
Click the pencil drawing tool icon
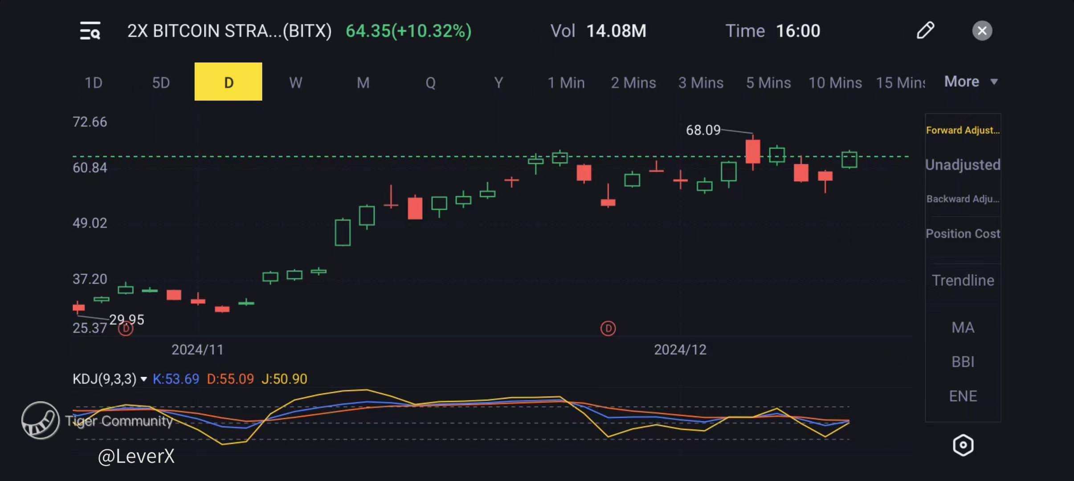(925, 30)
